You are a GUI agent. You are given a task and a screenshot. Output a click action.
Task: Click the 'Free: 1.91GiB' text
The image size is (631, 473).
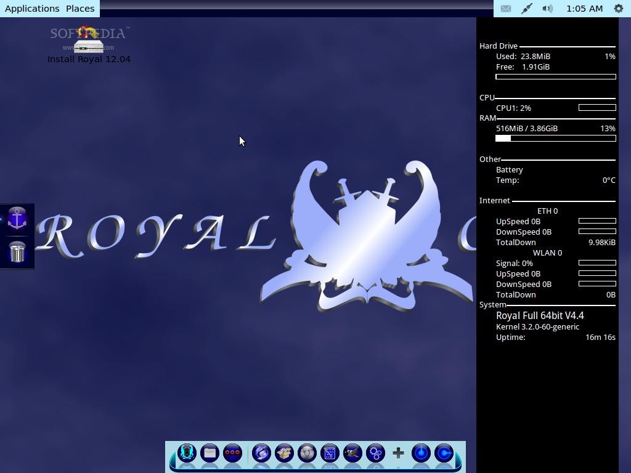[x=523, y=67]
